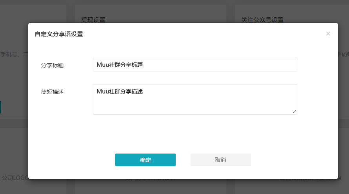Click the 关注公众号设置 heading in the background
This screenshot has width=349, height=194.
262,20
